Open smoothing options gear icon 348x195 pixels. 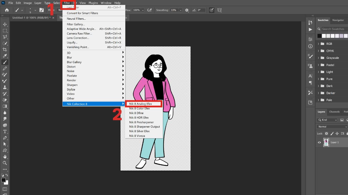pyautogui.click(x=187, y=10)
